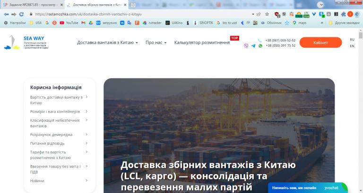Open the Другие закладки folder
Screen dimensions: 363x193
pos(344,23)
